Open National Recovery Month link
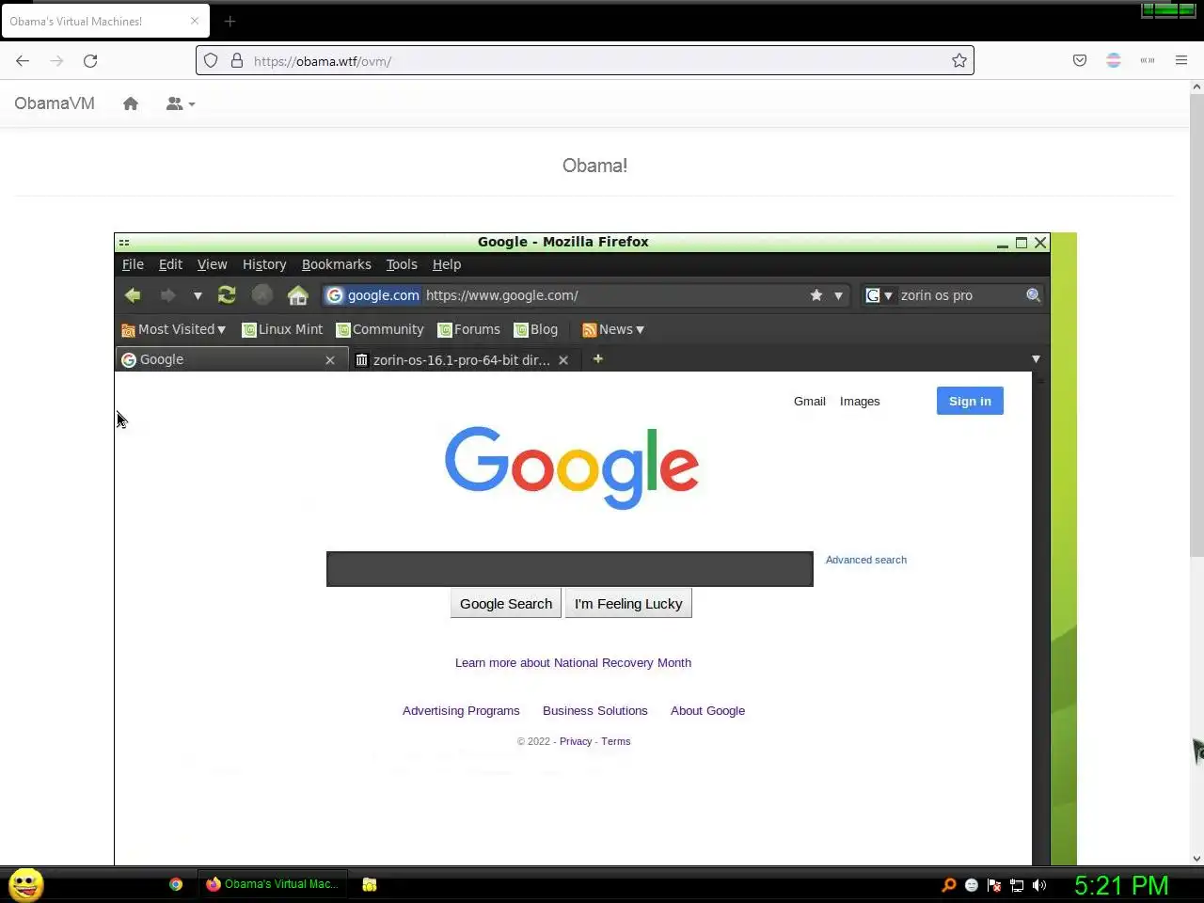1204x903 pixels. 573,663
